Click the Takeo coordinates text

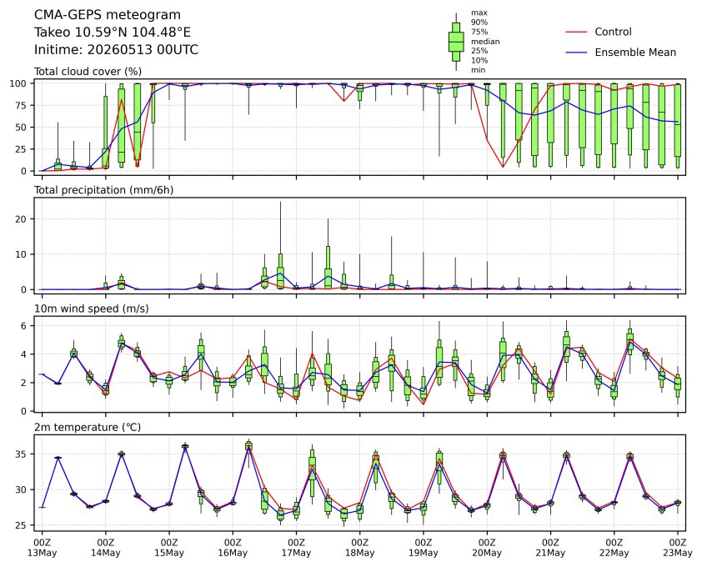113,33
